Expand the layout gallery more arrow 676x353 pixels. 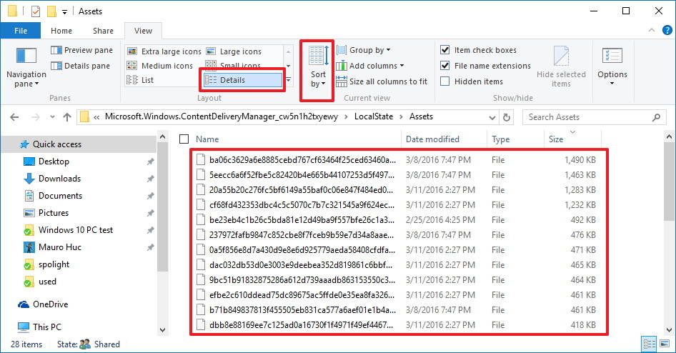coord(289,80)
